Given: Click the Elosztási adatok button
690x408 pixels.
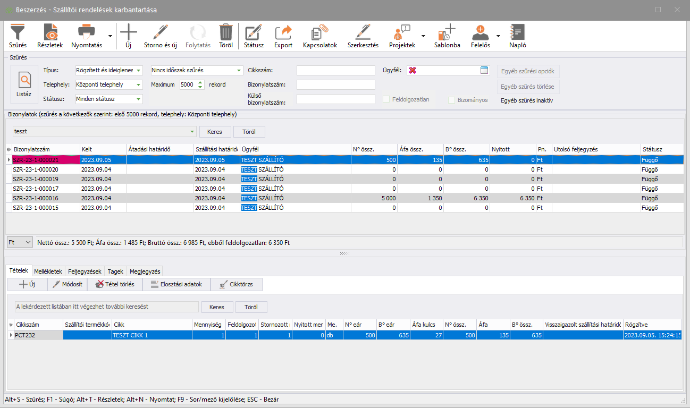Looking at the screenshot, I should (x=176, y=284).
